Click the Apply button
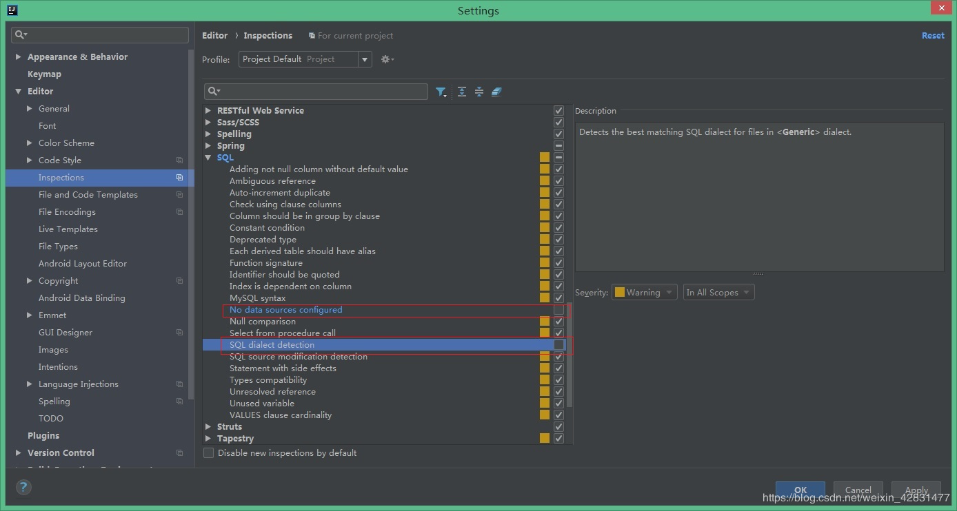Image resolution: width=957 pixels, height=511 pixels. [x=916, y=490]
